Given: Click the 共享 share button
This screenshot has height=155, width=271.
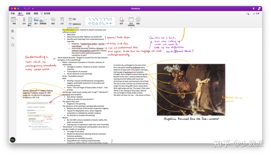Looking at the screenshot, I should click(x=256, y=14).
